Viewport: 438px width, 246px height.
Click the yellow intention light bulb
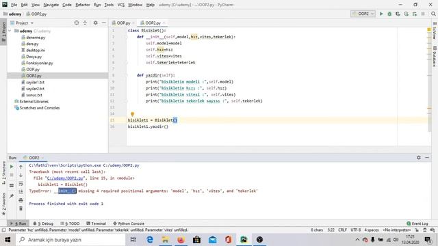pos(132,114)
